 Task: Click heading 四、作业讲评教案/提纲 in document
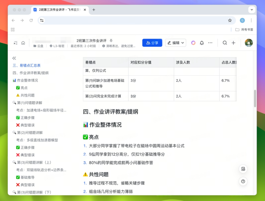(x=110, y=112)
